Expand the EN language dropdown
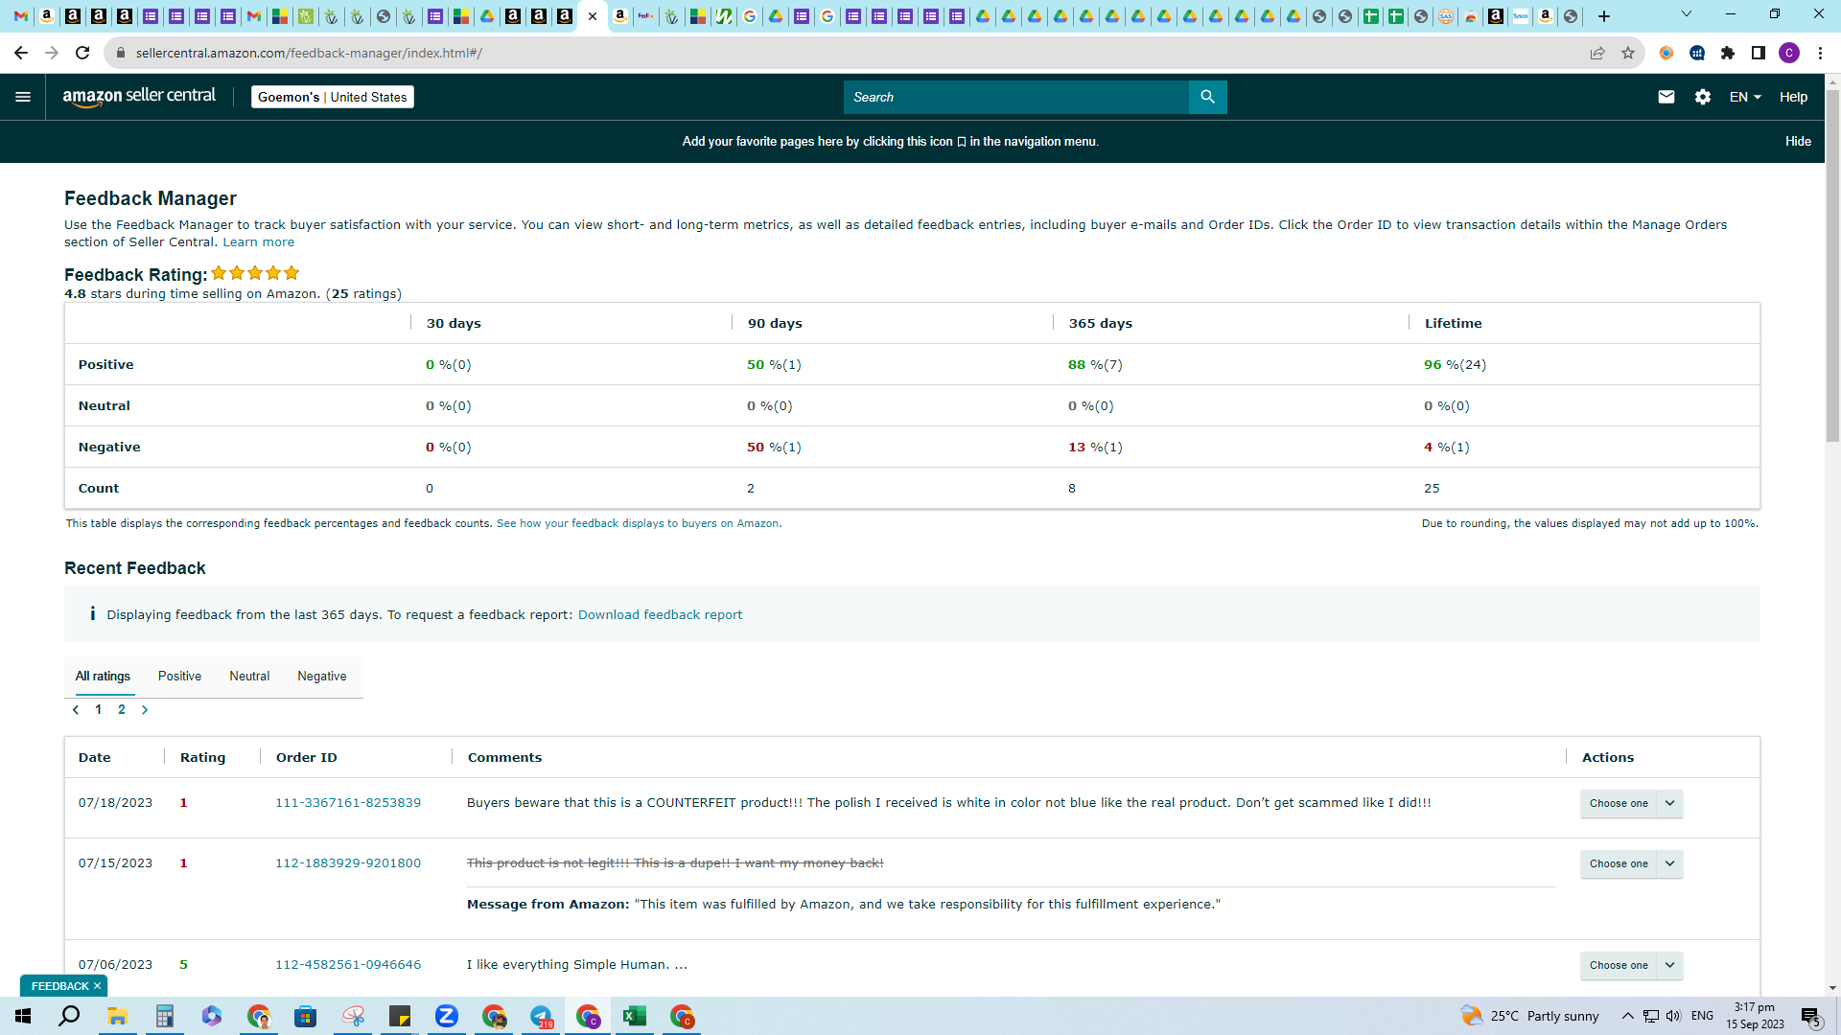Image resolution: width=1841 pixels, height=1035 pixels. click(1745, 97)
